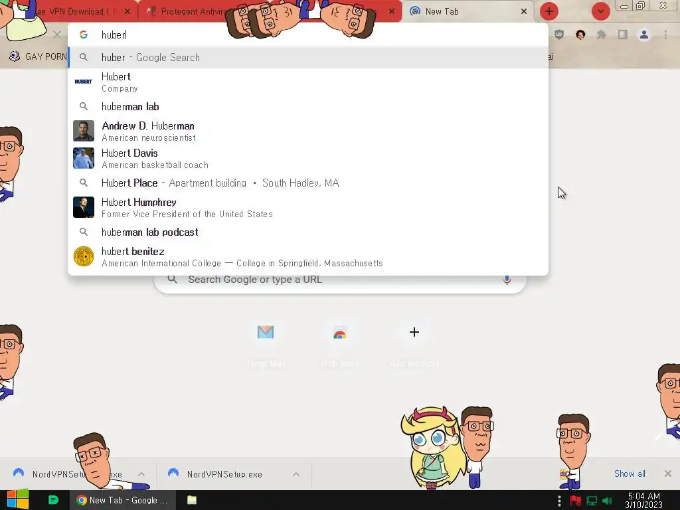Select Hubert Place apartment suggestion
680x510 pixels.
[308, 183]
